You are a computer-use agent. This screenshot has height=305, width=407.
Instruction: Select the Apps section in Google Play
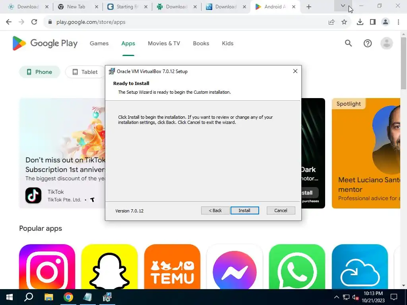(x=128, y=43)
